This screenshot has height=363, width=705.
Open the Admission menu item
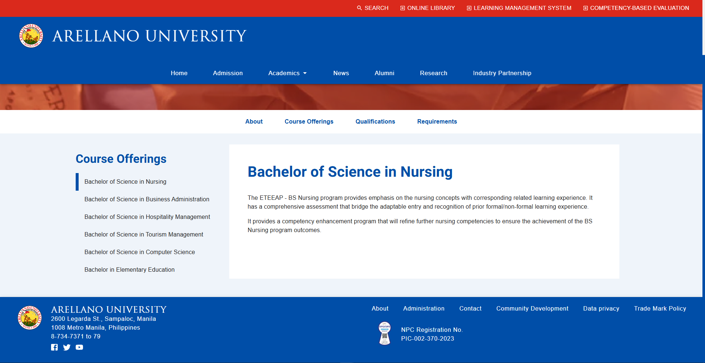point(227,73)
